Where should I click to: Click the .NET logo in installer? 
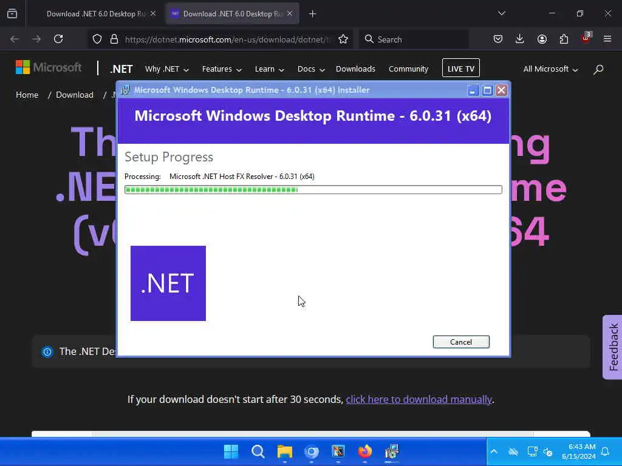click(x=168, y=283)
